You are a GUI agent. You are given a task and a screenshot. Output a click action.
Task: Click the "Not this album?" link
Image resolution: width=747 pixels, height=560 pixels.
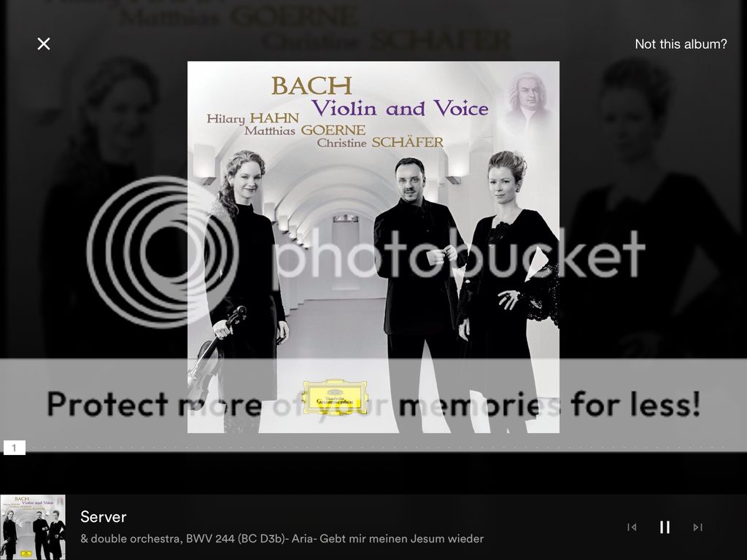click(x=681, y=44)
